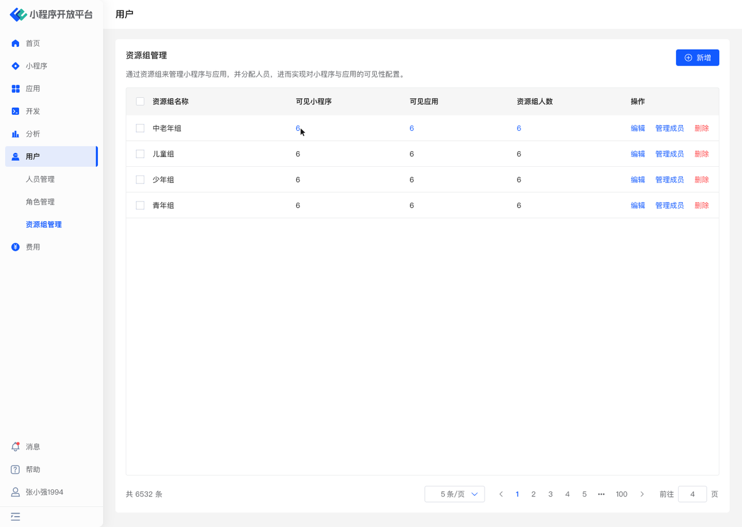Image resolution: width=742 pixels, height=527 pixels.
Task: Select the 儿童组 row checkbox
Action: 140,154
